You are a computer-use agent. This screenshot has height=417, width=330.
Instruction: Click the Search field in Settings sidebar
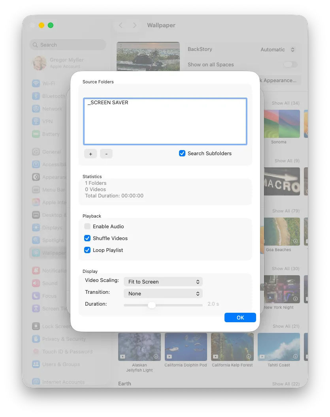tap(68, 45)
